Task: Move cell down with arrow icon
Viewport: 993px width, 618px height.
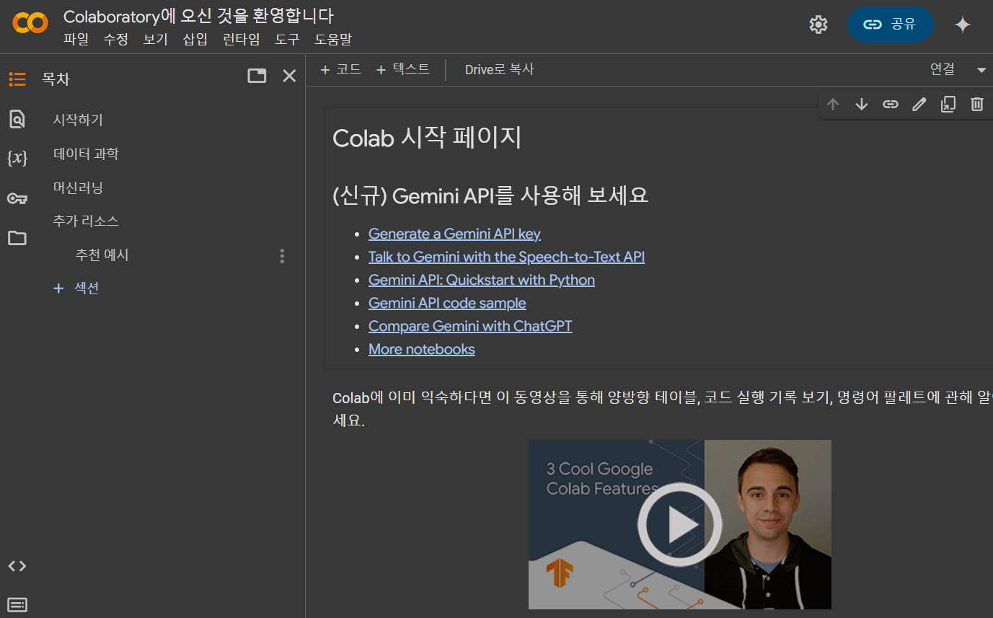Action: click(862, 105)
